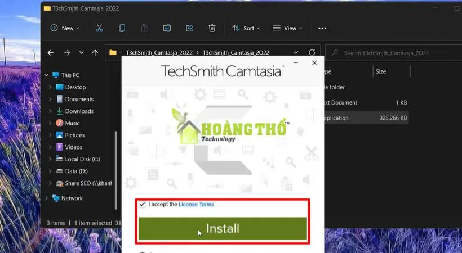Click the Local Disk (C:) drive icon
462x253 pixels.
pyautogui.click(x=60, y=159)
